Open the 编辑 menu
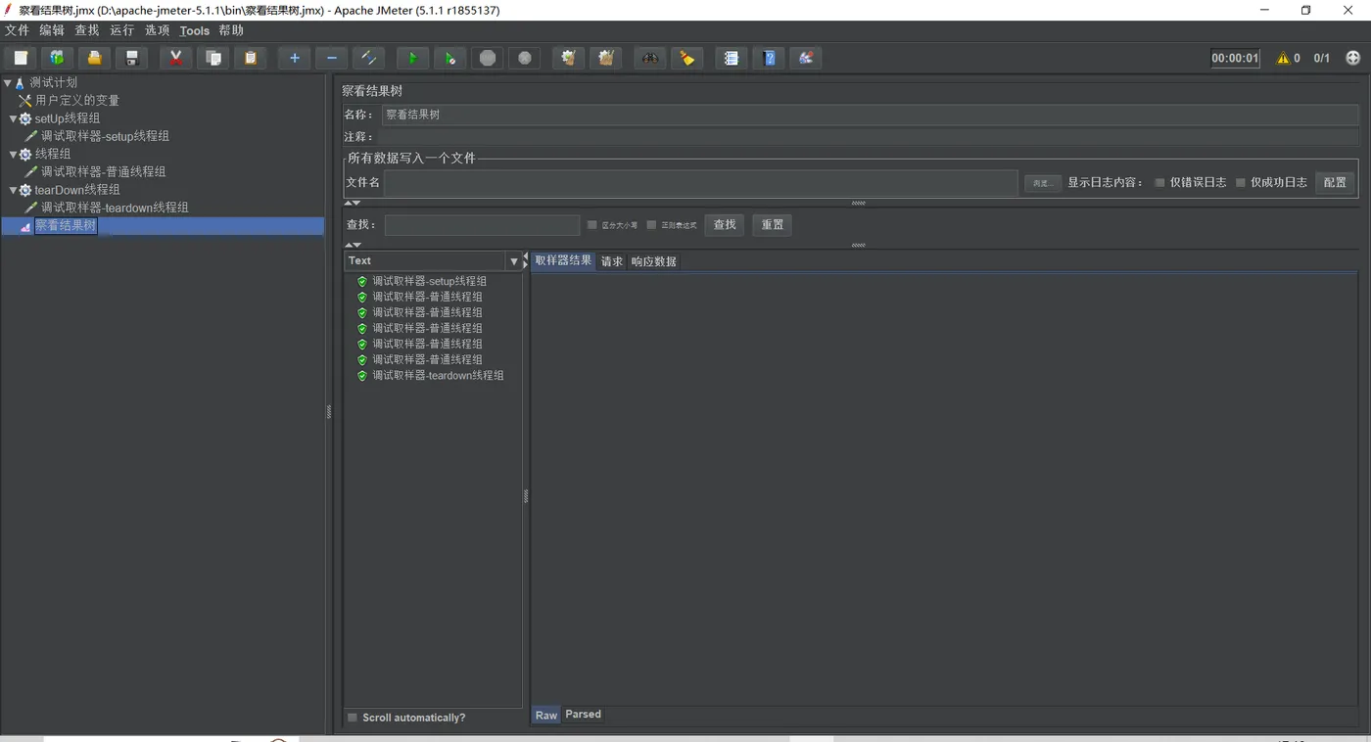1371x742 pixels. (x=52, y=30)
